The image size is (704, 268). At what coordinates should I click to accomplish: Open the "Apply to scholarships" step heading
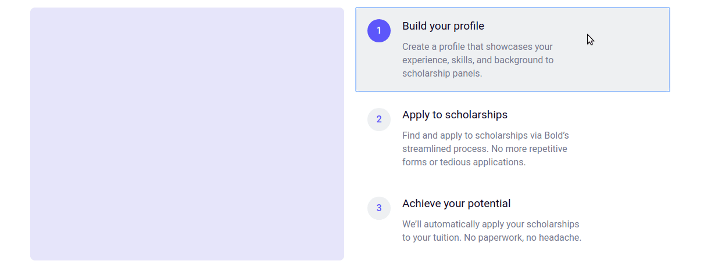[x=455, y=115]
